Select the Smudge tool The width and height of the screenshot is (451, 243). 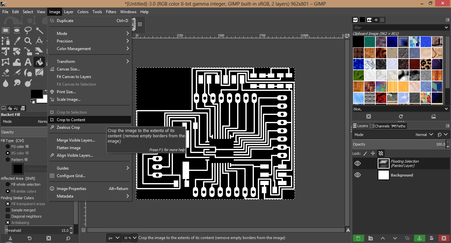[17, 83]
